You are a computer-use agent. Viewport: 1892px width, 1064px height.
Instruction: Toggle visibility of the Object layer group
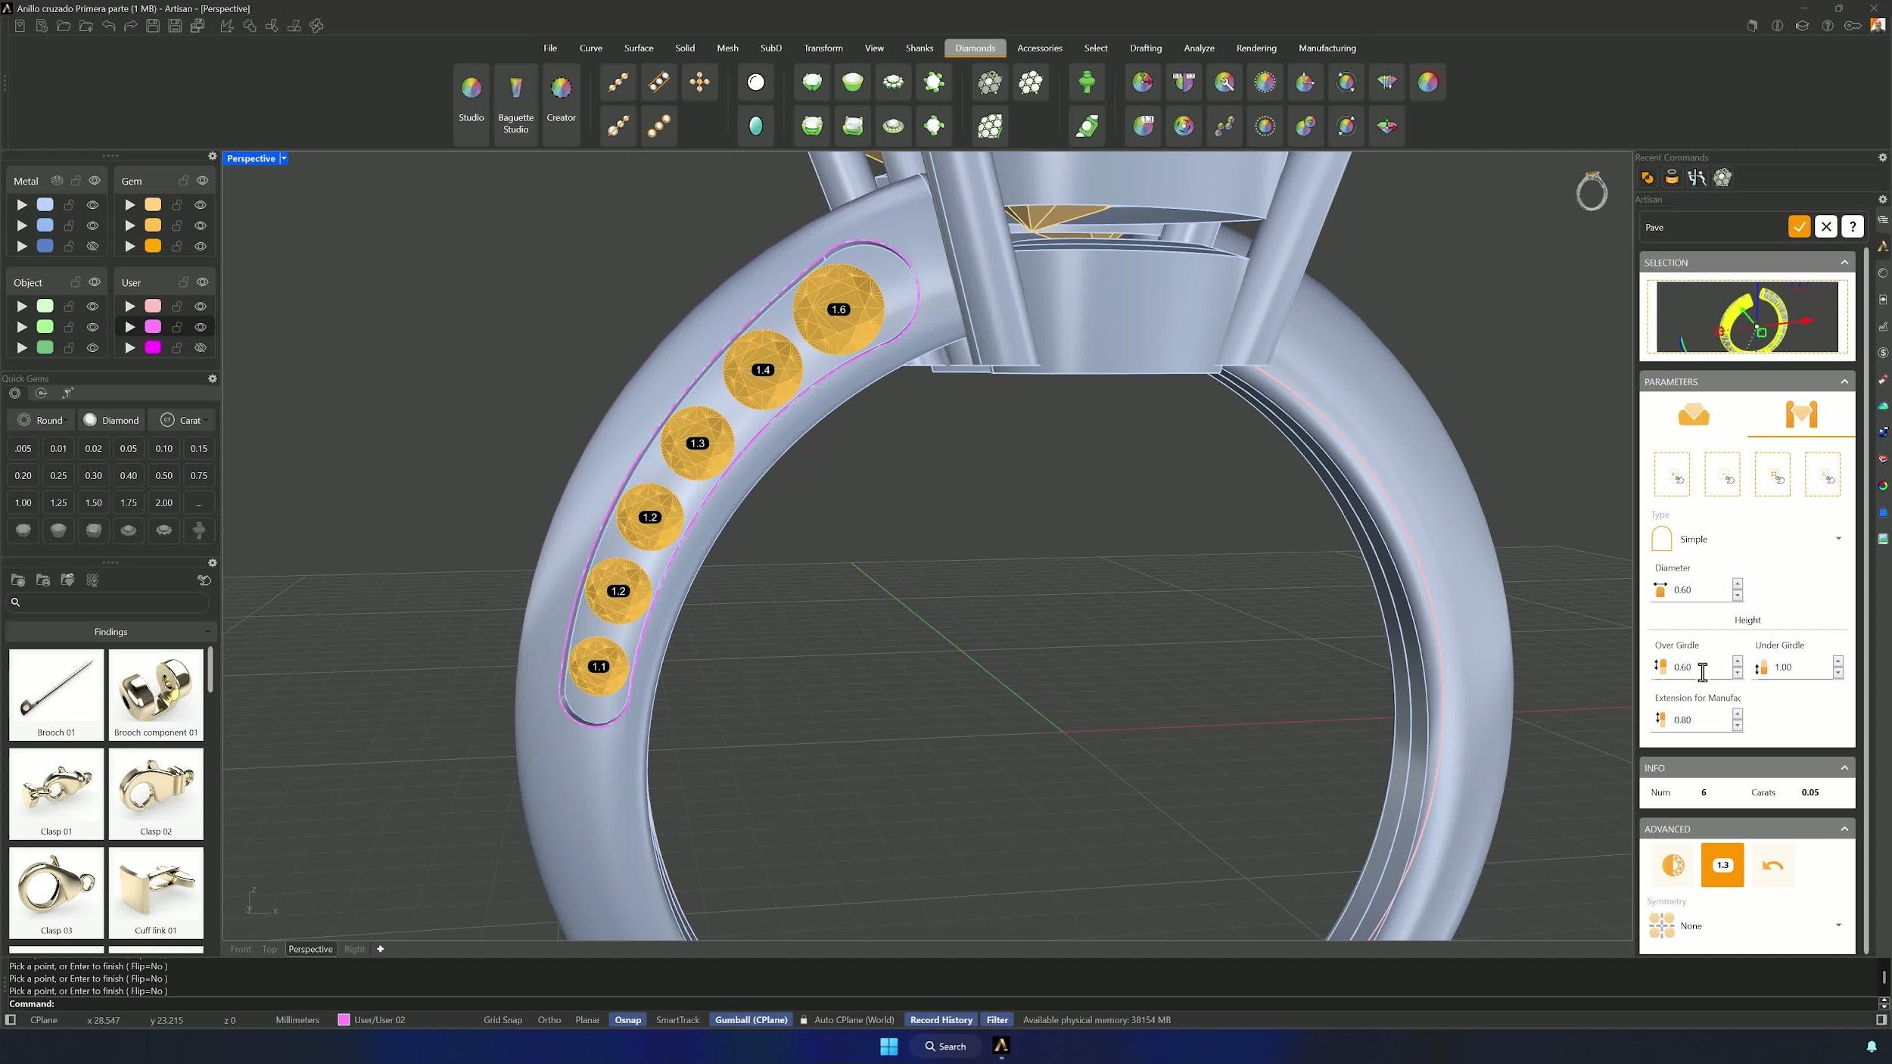(95, 282)
